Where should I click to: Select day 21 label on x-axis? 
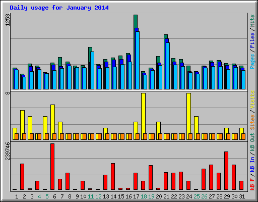(166, 196)
